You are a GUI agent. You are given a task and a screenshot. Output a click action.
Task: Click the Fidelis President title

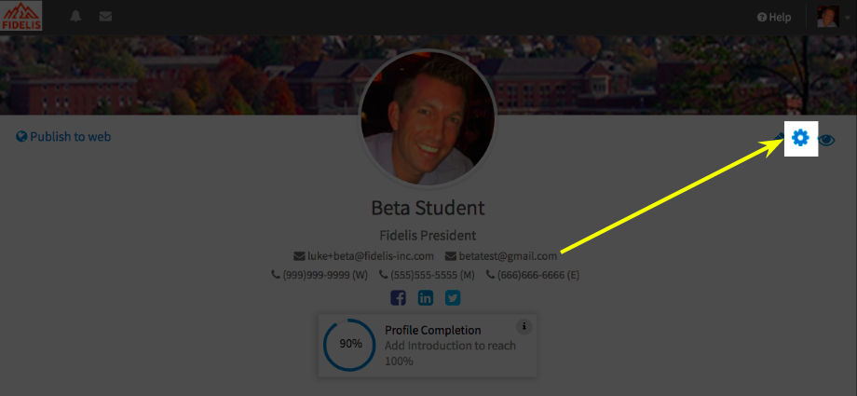428,235
